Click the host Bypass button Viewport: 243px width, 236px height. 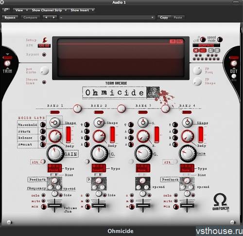tap(10, 18)
